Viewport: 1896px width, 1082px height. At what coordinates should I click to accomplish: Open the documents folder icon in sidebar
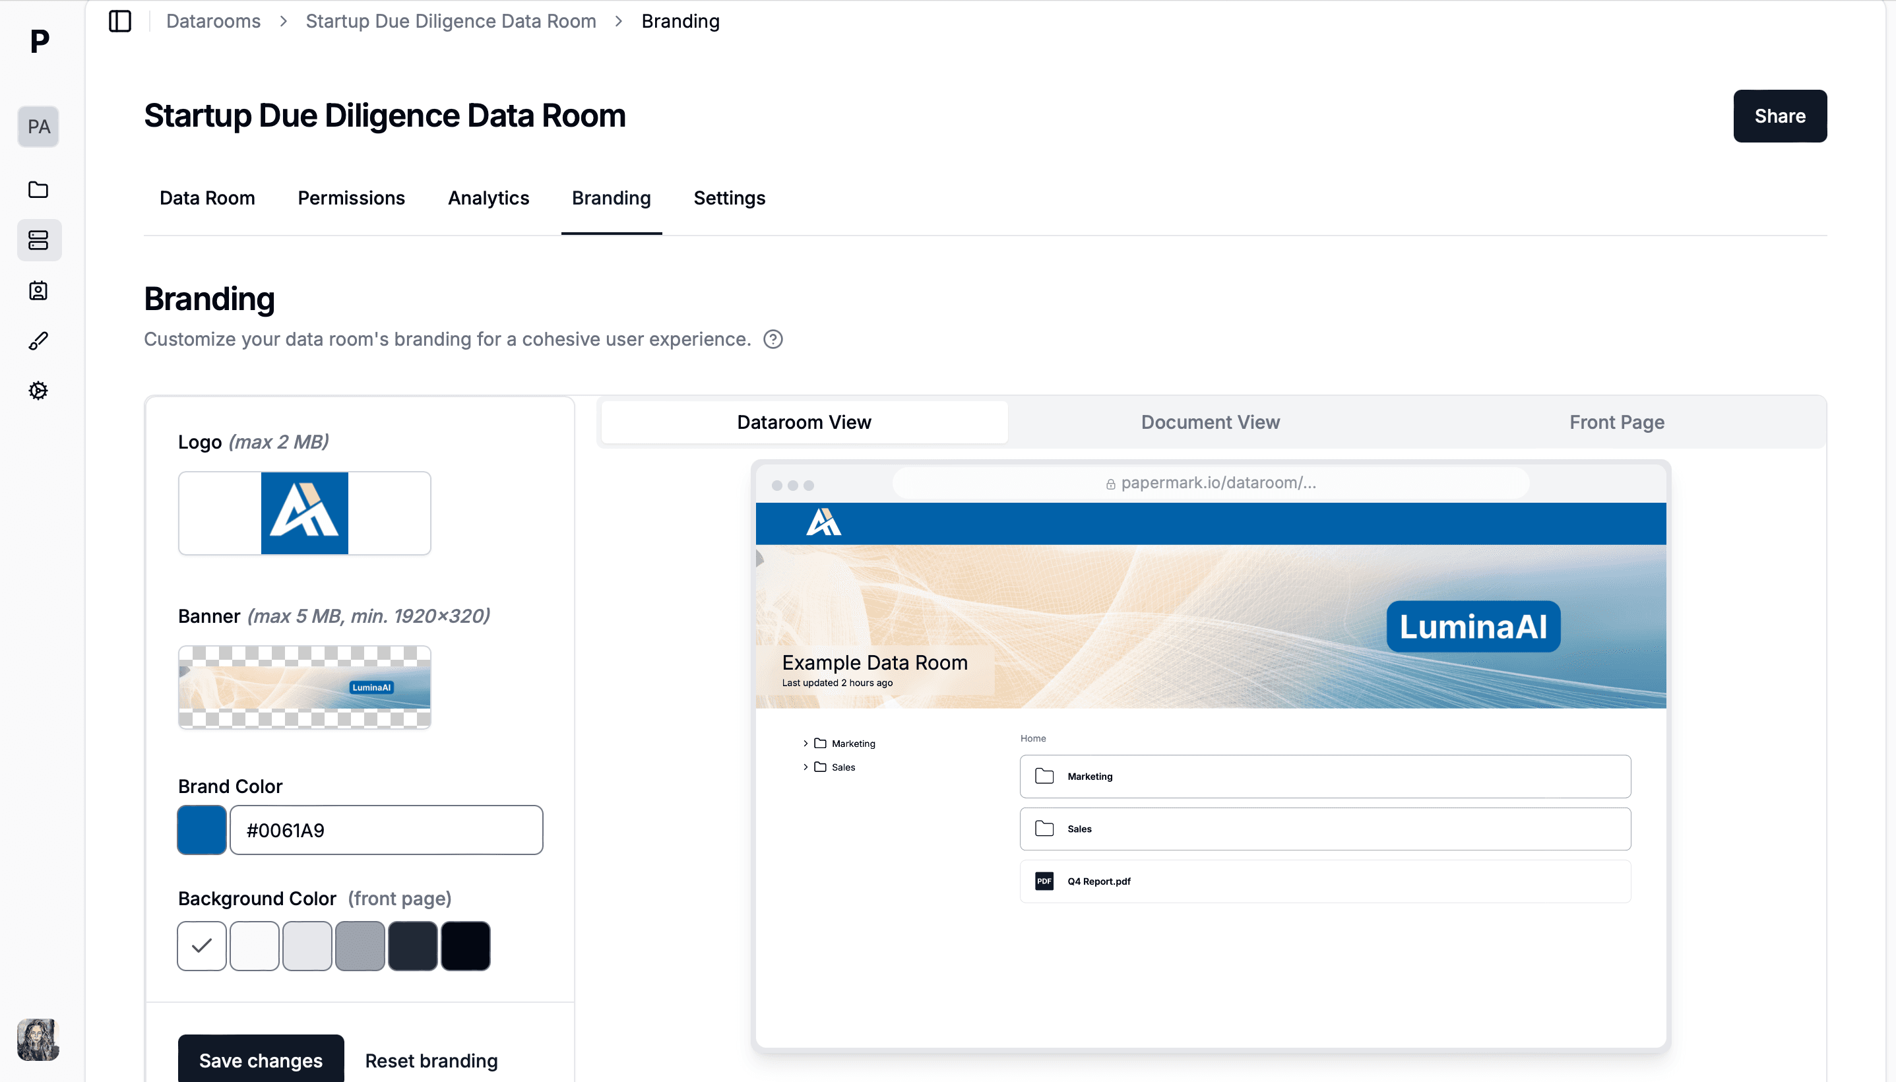(x=38, y=190)
